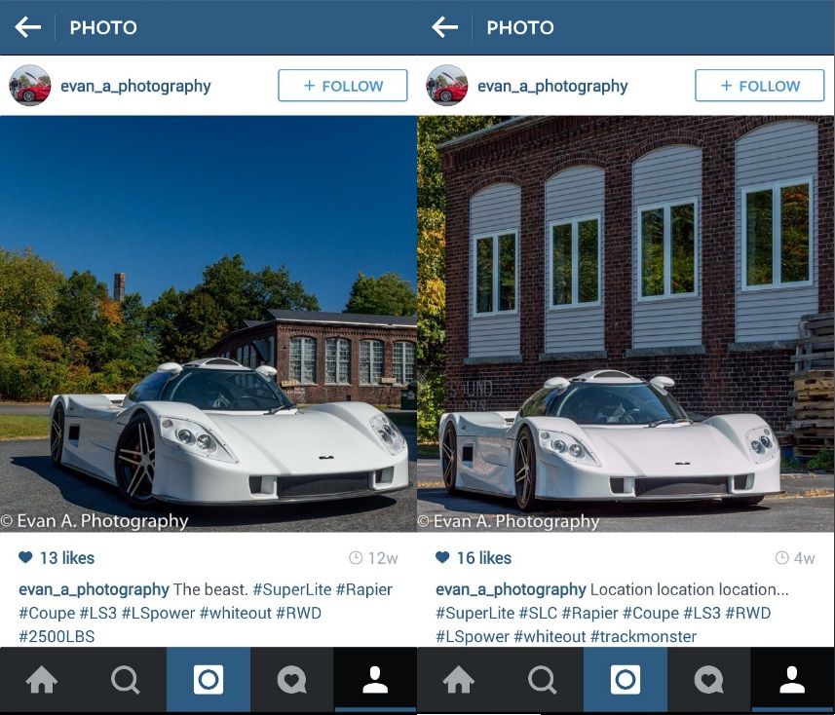
Task: Open Activity heart bubble in right bottom bar
Action: 708,679
